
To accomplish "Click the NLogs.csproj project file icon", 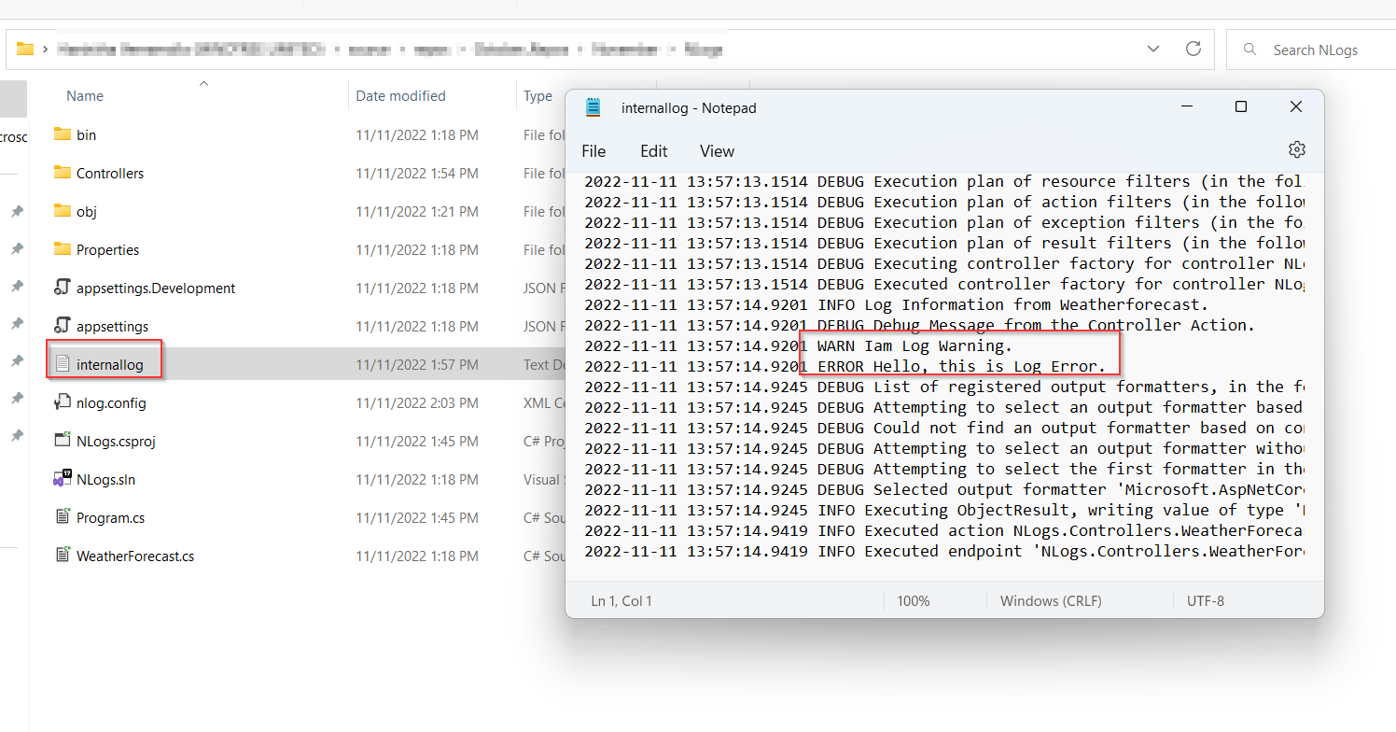I will 63,441.
